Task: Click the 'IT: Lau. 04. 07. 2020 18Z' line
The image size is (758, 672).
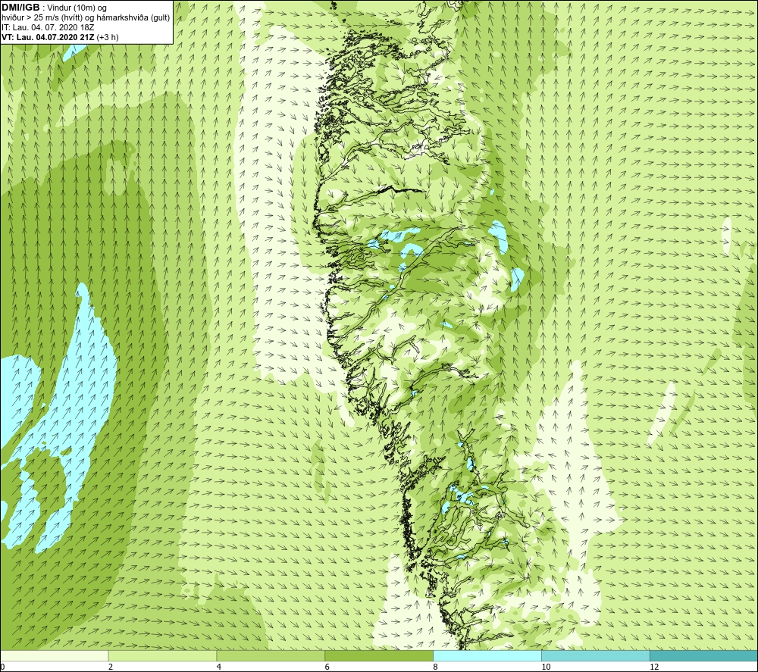Action: click(48, 27)
